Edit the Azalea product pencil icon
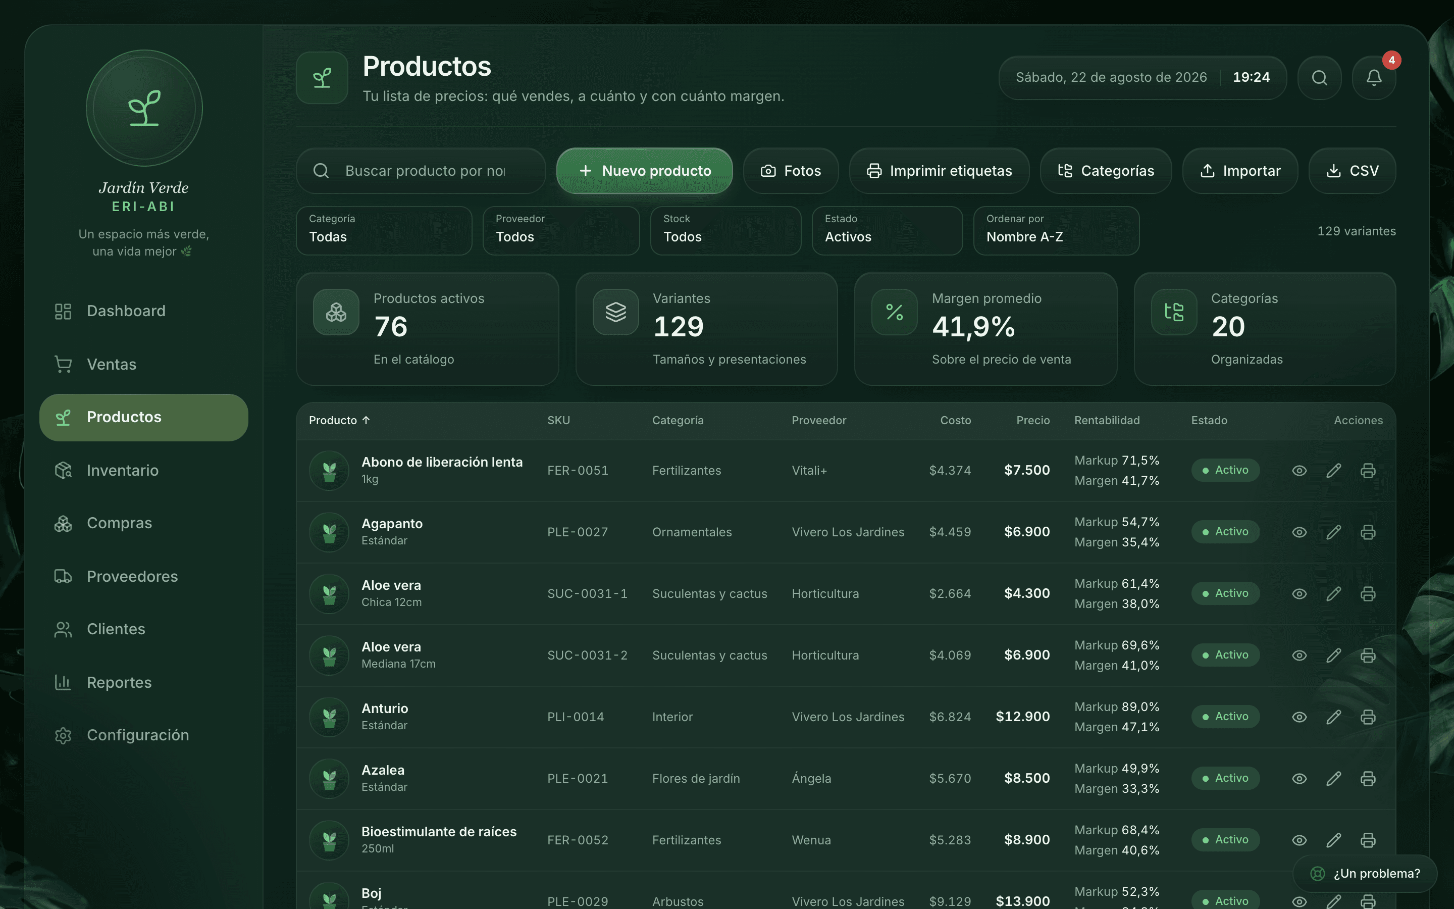The width and height of the screenshot is (1454, 909). click(1333, 779)
